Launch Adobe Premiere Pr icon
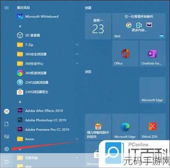This screenshot has height=168, width=170. (x=20, y=129)
